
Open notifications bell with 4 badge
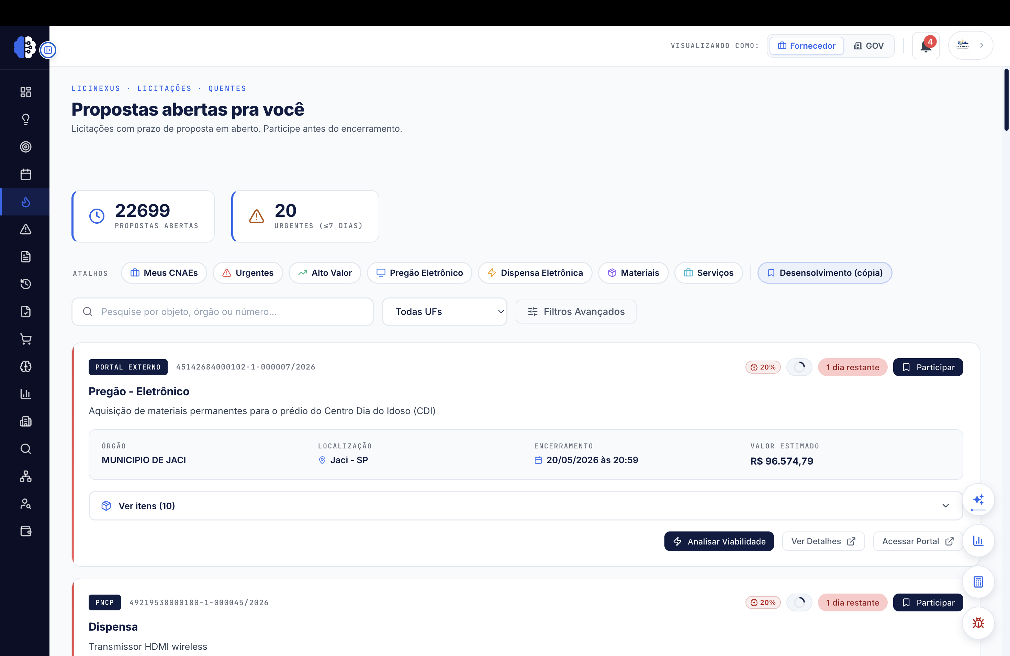click(925, 46)
